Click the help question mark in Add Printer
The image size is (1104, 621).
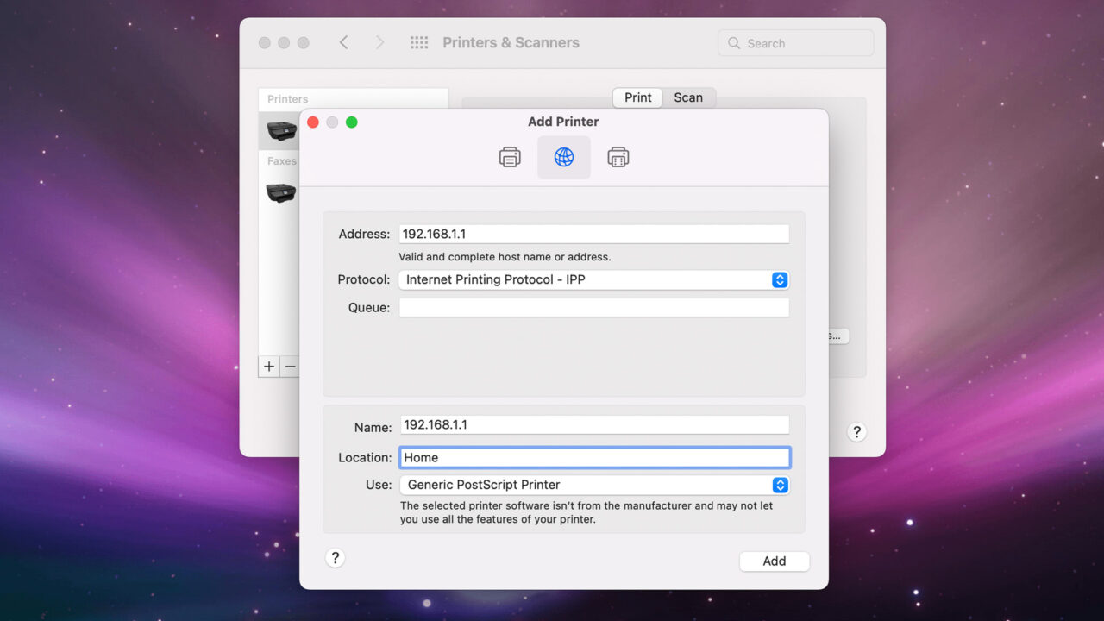[336, 558]
